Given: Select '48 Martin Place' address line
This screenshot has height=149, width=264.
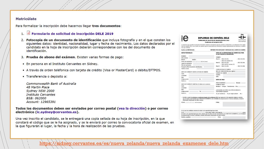Looking at the screenshot, I should coord(38,87).
